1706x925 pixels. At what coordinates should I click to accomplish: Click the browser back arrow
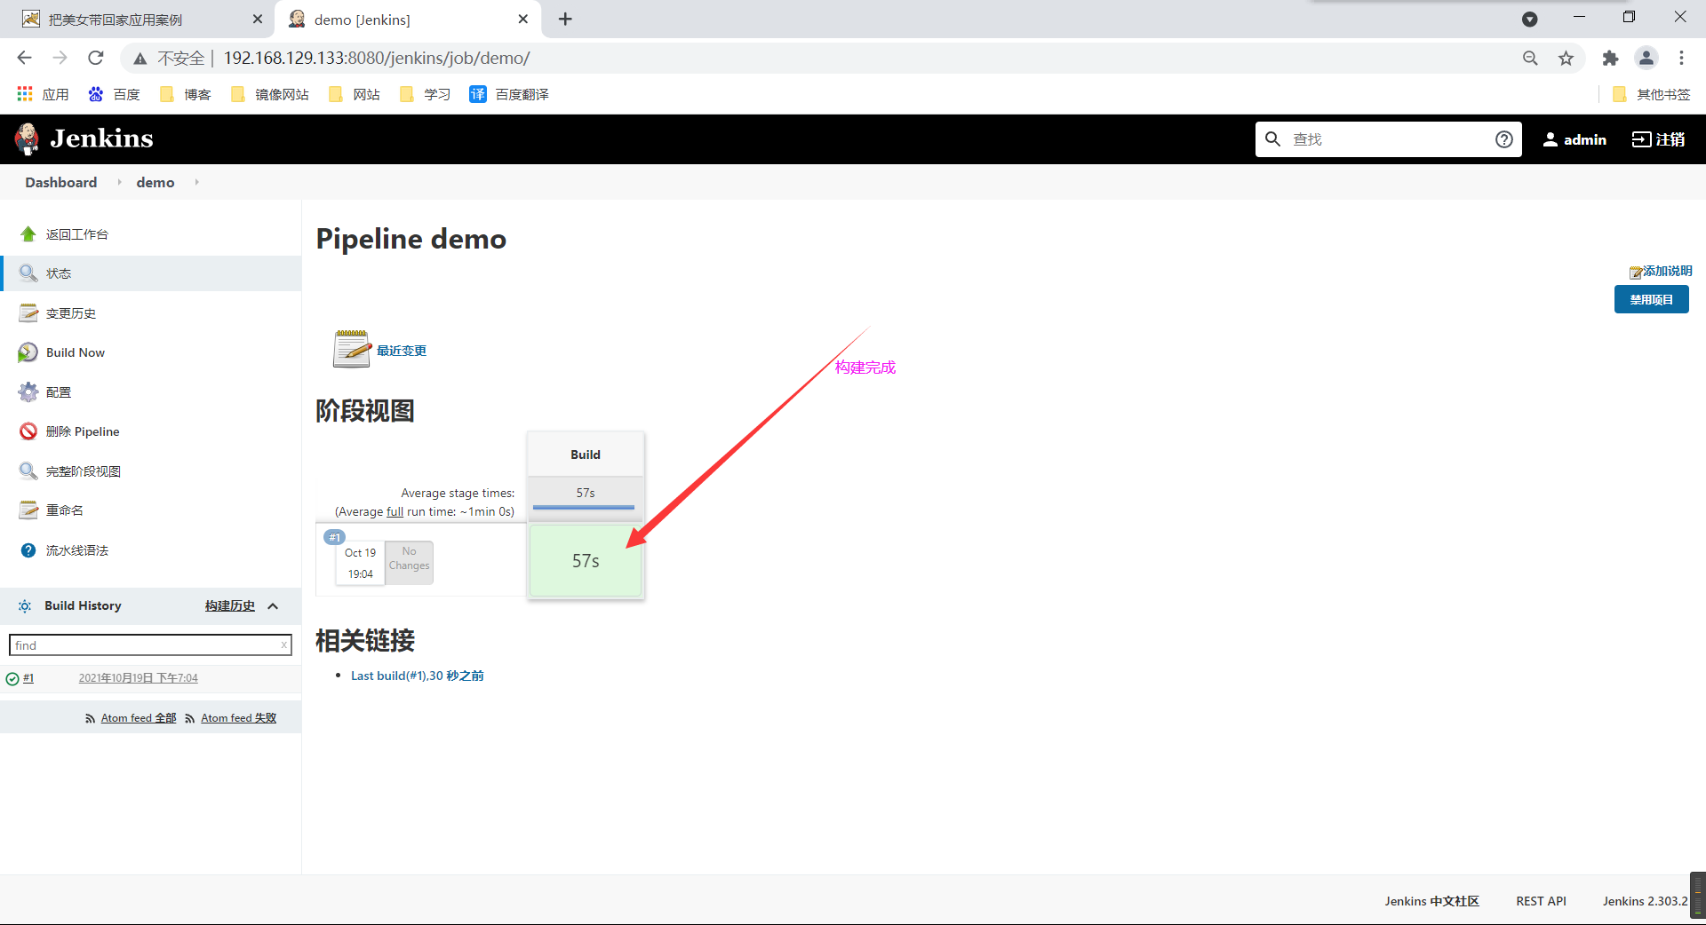tap(25, 58)
